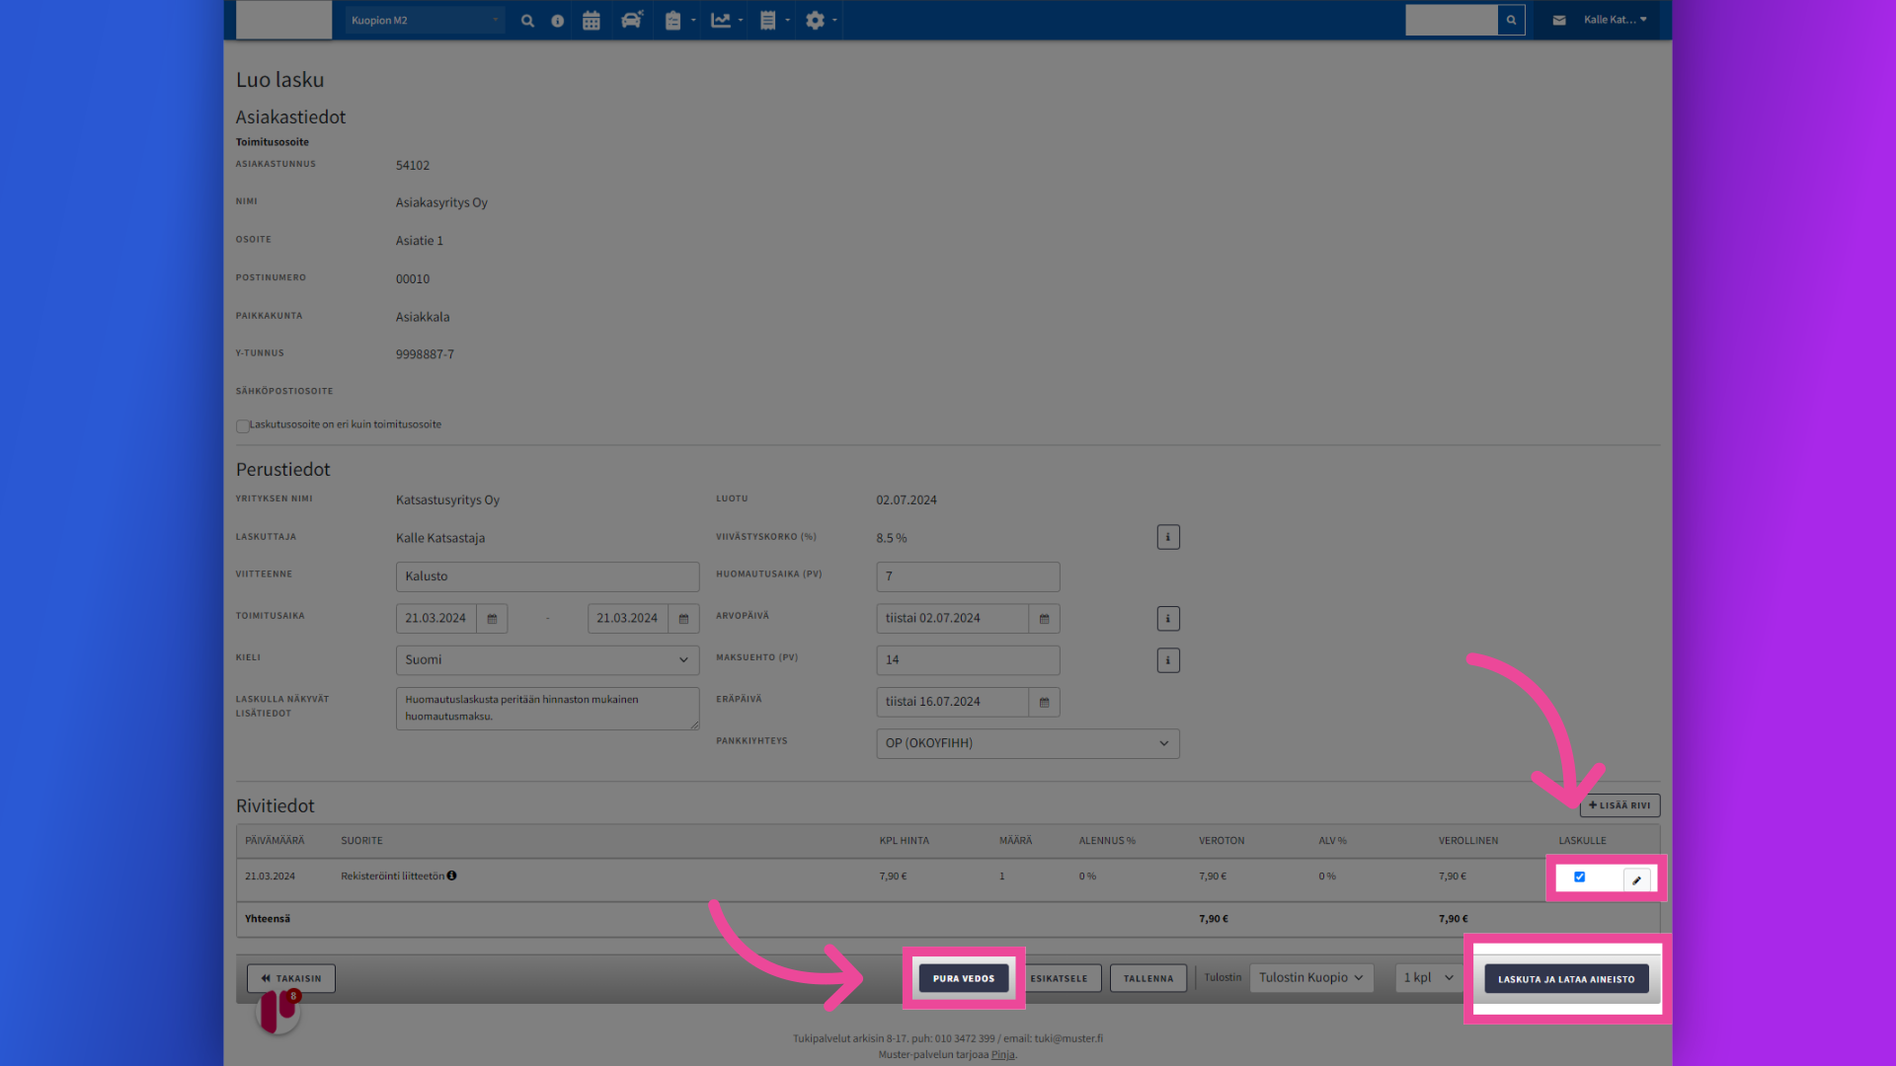Open the info icon in the navbar
Screen dimensions: 1896x1066
pos(558,20)
